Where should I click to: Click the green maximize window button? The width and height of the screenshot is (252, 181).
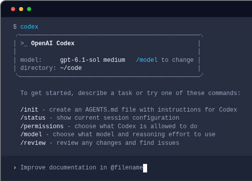pos(29,9)
